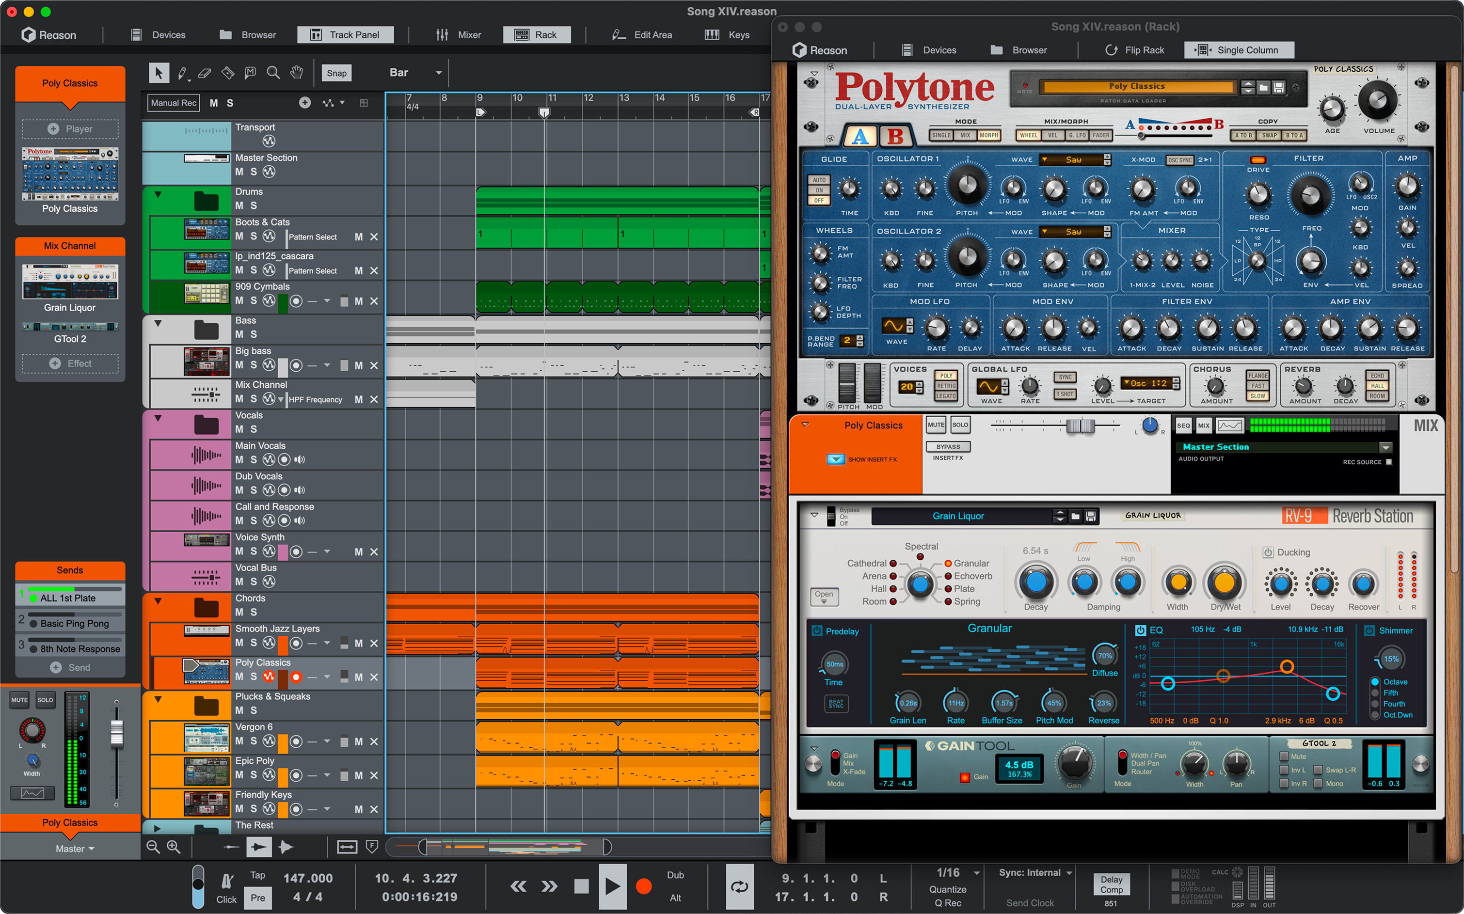
Task: Select the Eraser tool
Action: click(x=205, y=73)
